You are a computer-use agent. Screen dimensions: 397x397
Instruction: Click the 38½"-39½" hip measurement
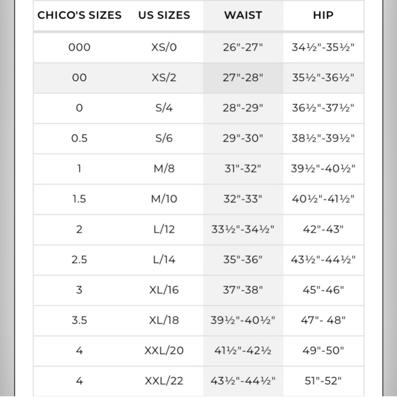click(x=323, y=139)
